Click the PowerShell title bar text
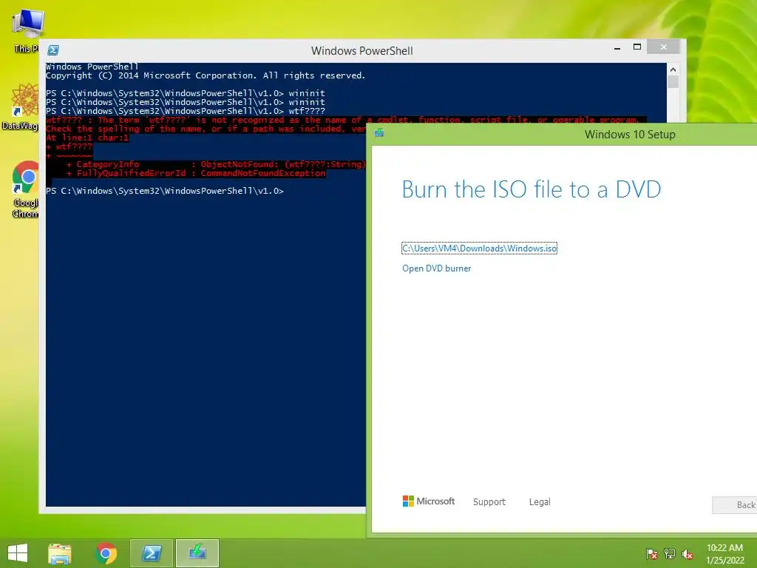757x568 pixels. [362, 51]
